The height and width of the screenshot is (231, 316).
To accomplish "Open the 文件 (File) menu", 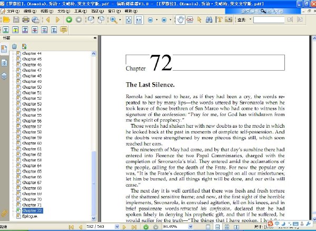I will point(13,11).
